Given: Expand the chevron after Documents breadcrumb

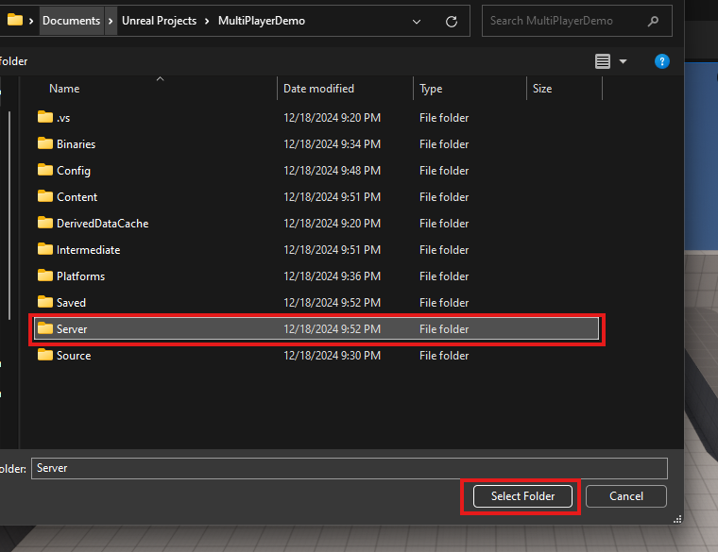Looking at the screenshot, I should (x=111, y=21).
